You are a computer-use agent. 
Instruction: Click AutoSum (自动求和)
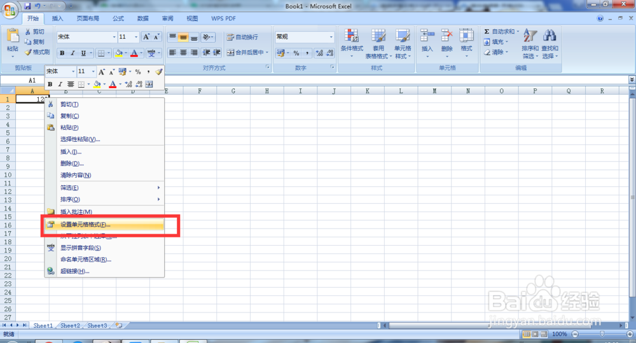coord(501,31)
